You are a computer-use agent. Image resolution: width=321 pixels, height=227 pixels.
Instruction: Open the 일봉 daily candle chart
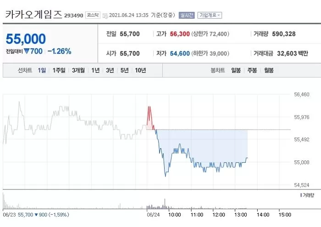(x=236, y=70)
